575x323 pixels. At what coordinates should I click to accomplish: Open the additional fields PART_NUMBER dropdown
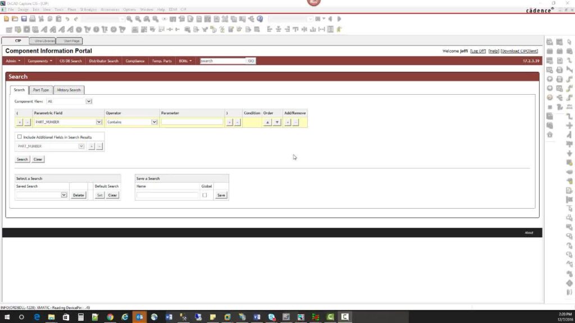(81, 146)
